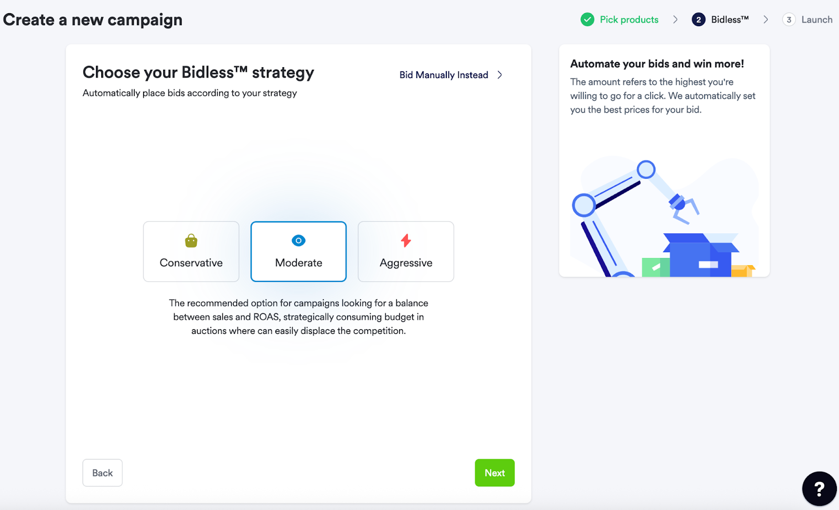Click the green Next button

click(494, 473)
